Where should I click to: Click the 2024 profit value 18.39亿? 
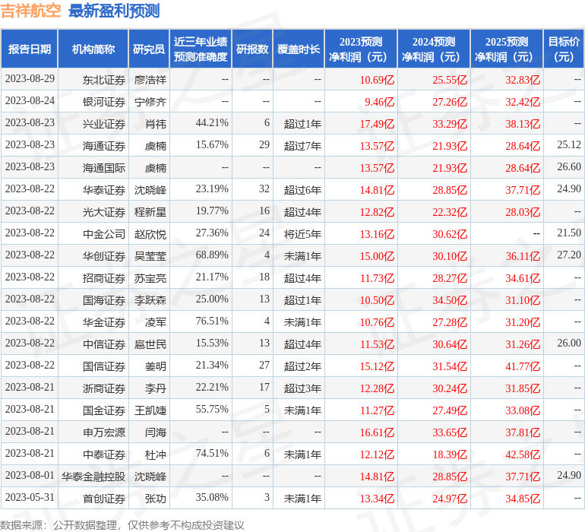[x=450, y=454]
